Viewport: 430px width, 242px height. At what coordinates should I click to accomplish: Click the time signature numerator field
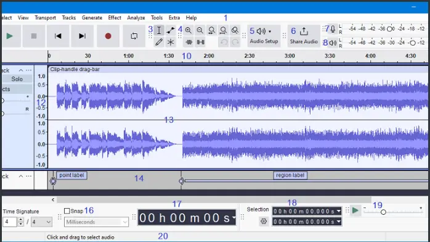pyautogui.click(x=10, y=222)
